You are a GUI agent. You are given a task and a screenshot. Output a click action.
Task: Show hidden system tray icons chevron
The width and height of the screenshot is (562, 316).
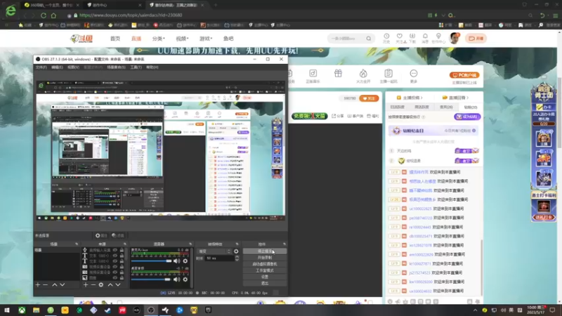476,310
